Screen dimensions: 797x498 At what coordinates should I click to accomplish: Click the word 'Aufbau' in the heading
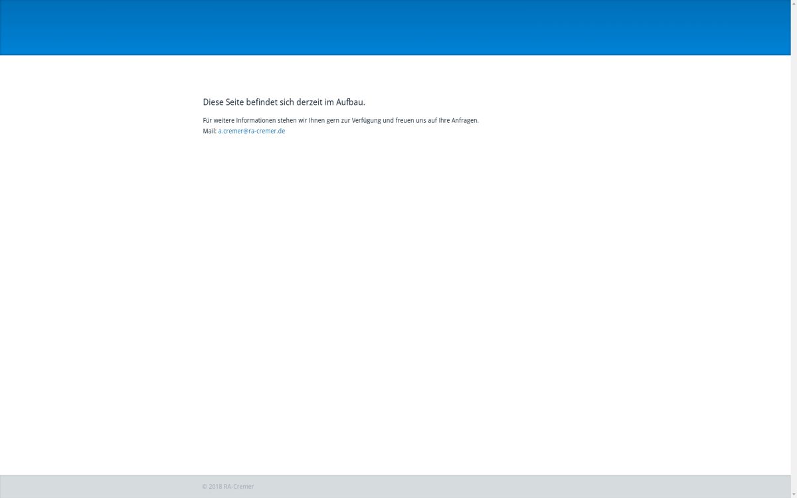coord(349,102)
